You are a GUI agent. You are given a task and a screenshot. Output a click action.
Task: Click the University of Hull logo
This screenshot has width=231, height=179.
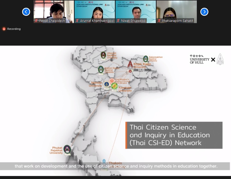pyautogui.click(x=200, y=59)
